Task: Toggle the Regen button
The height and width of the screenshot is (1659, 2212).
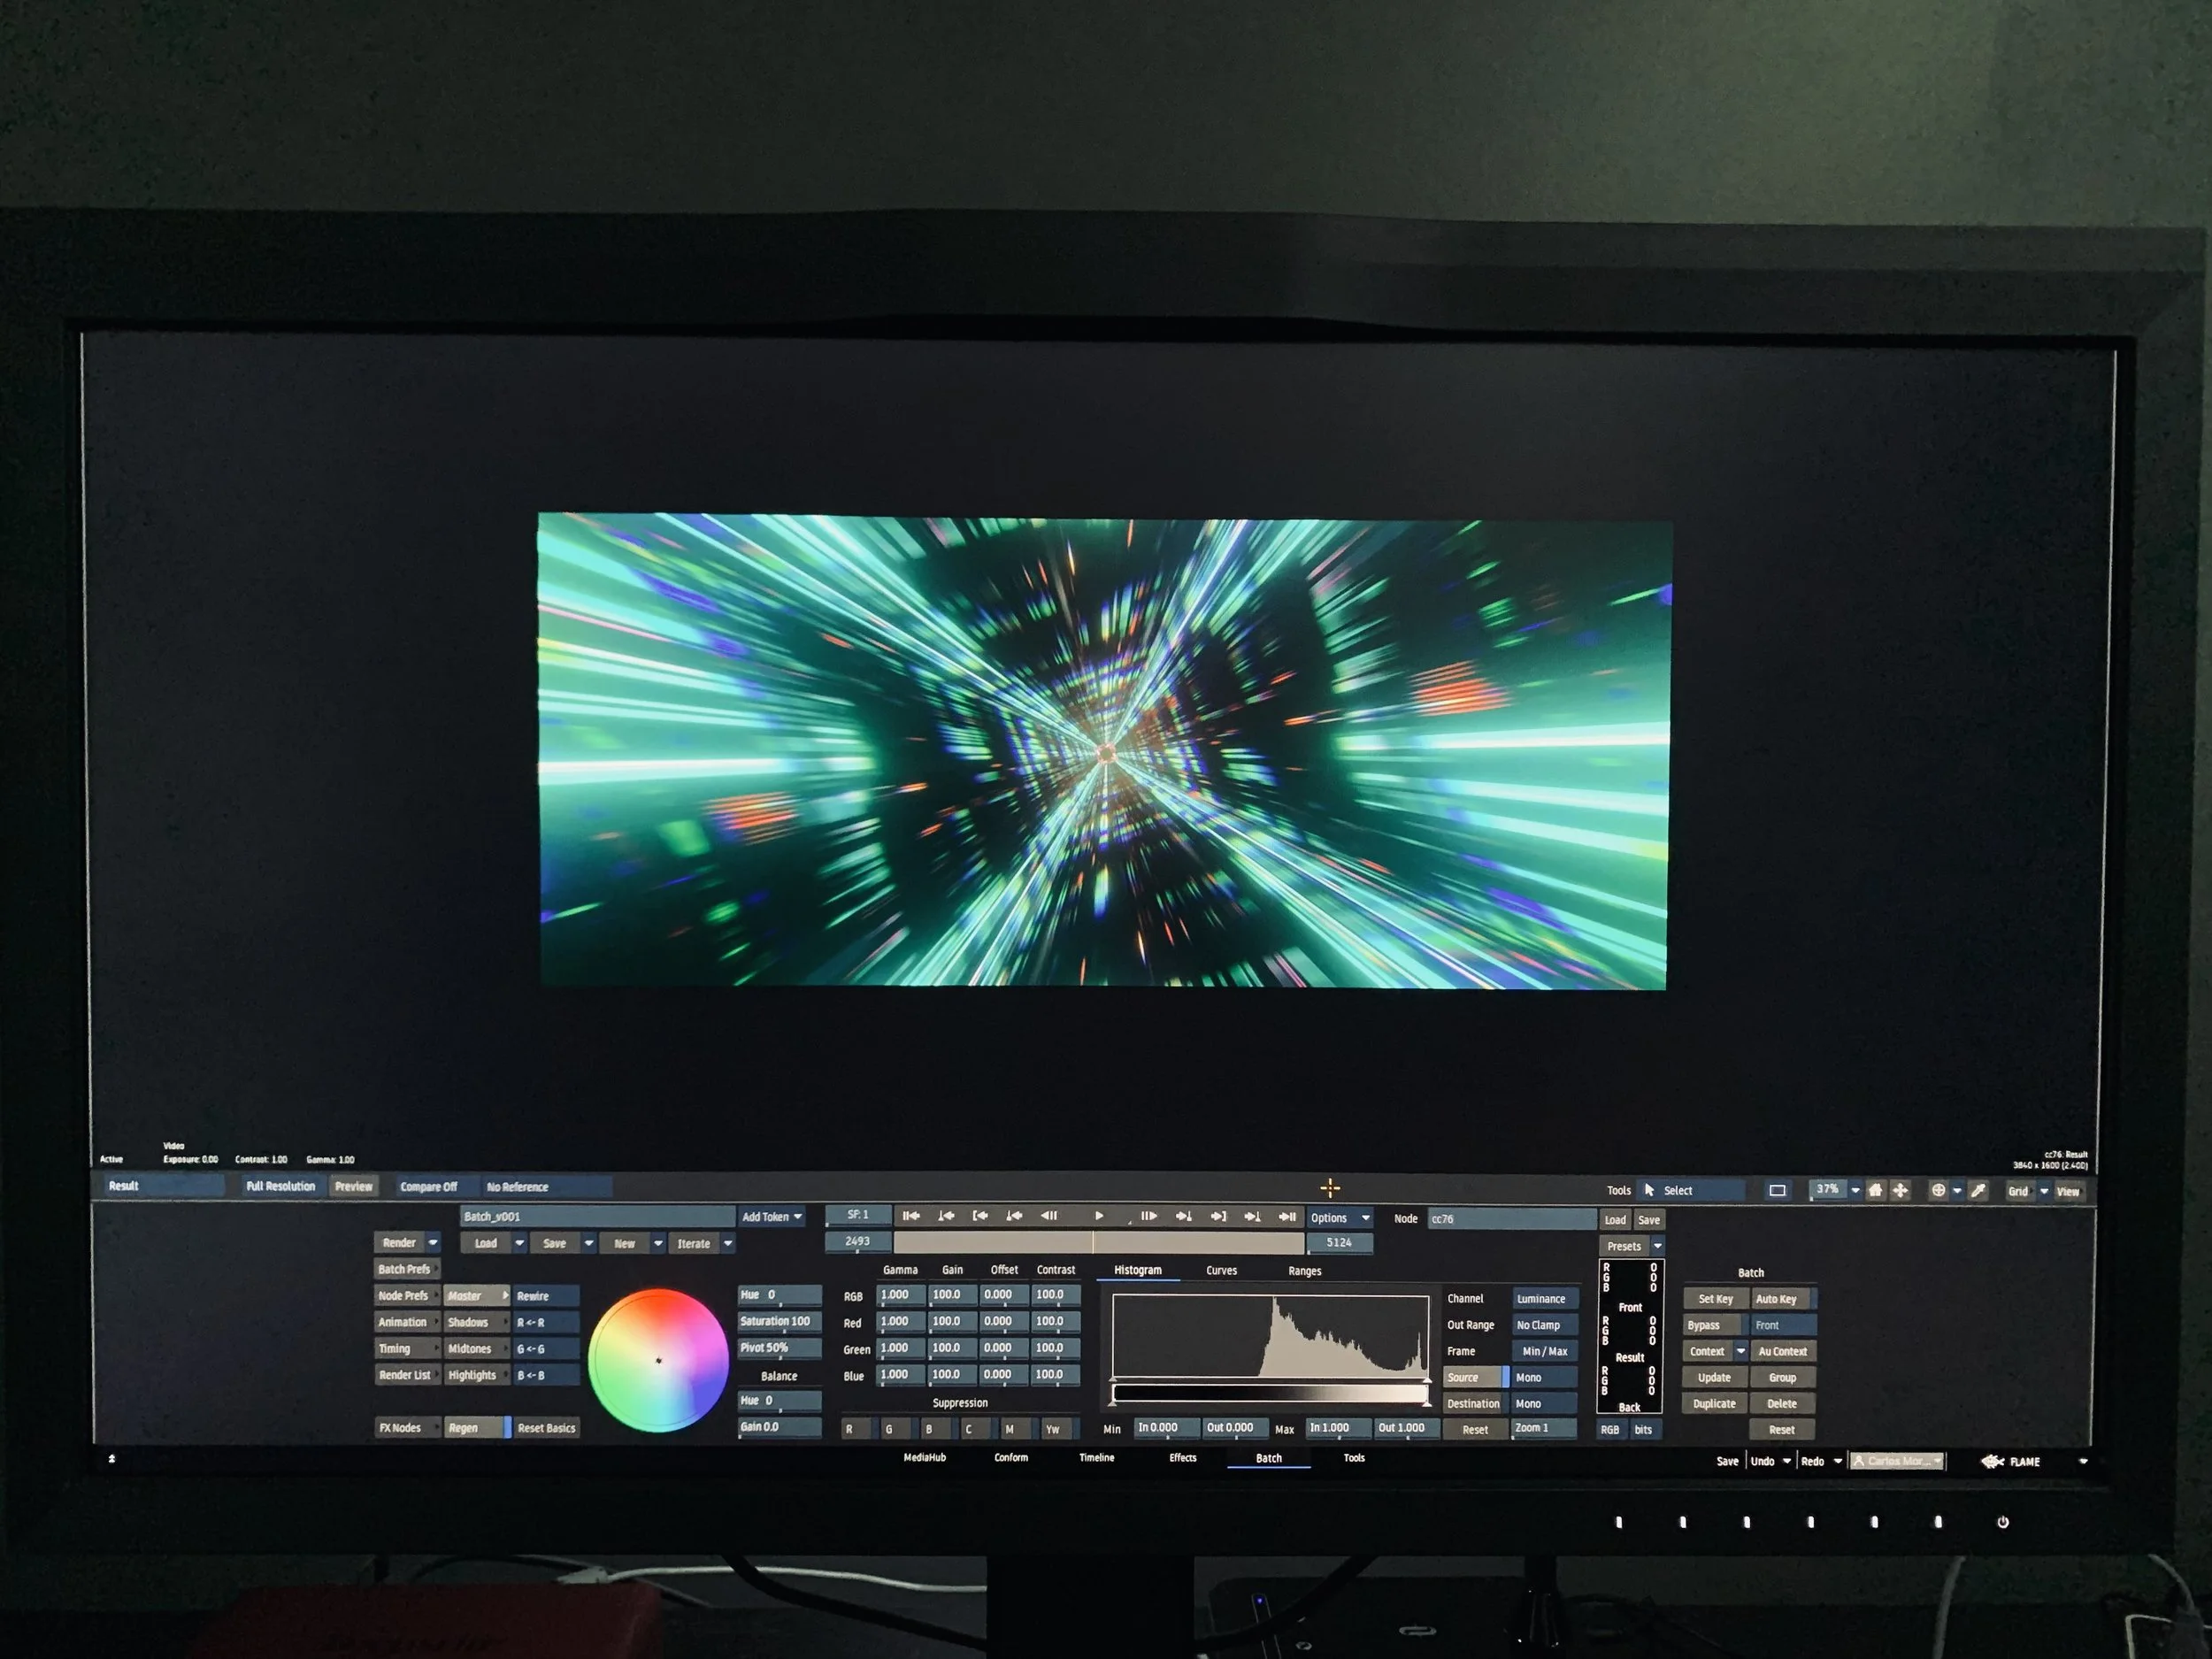Action: pos(476,1428)
